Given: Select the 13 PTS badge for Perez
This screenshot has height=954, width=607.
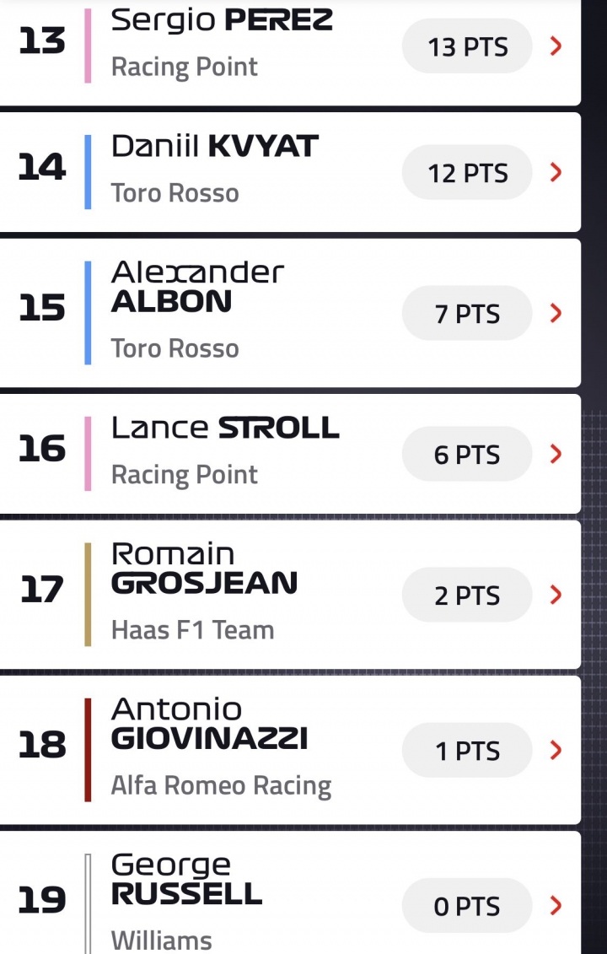Looking at the screenshot, I should click(467, 46).
